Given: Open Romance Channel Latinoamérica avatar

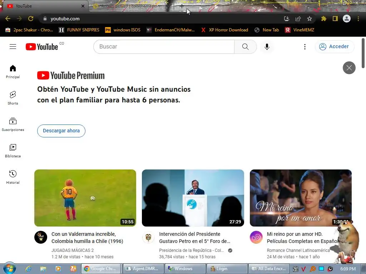Looking at the screenshot, I should click(x=256, y=237).
